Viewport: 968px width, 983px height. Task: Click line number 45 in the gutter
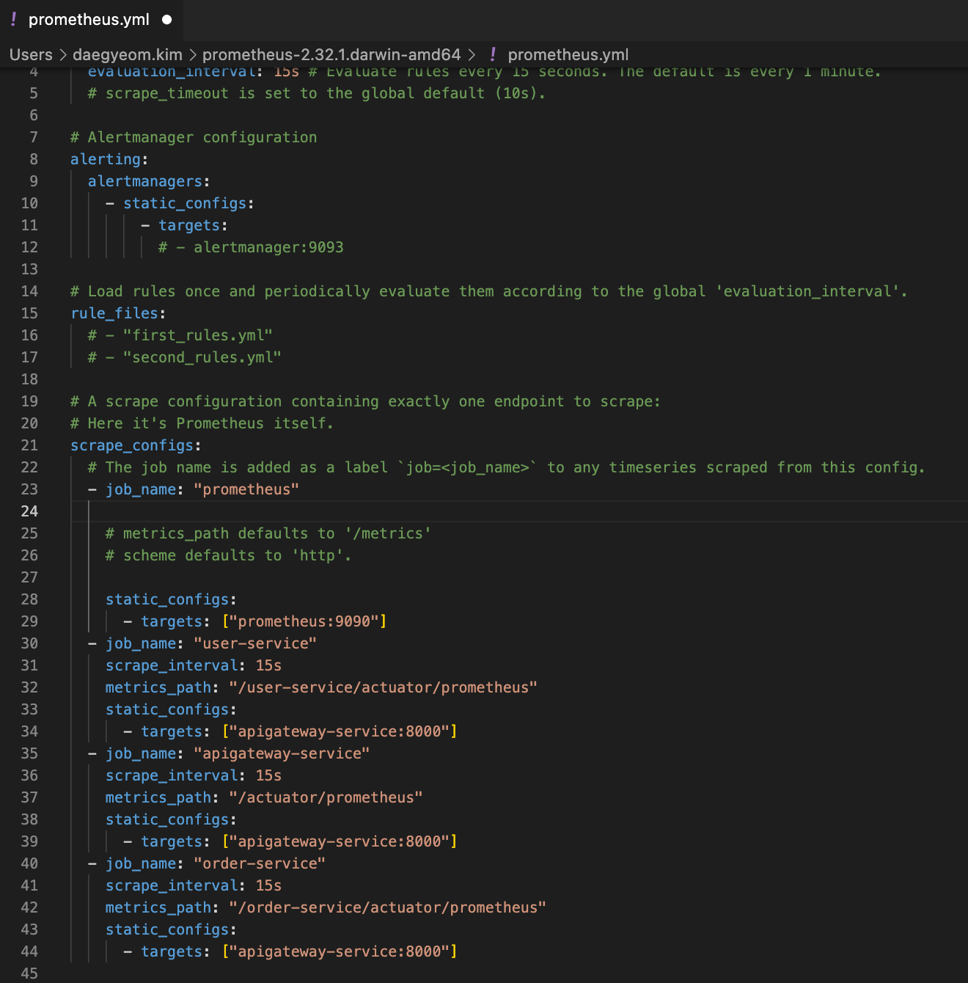tap(29, 973)
